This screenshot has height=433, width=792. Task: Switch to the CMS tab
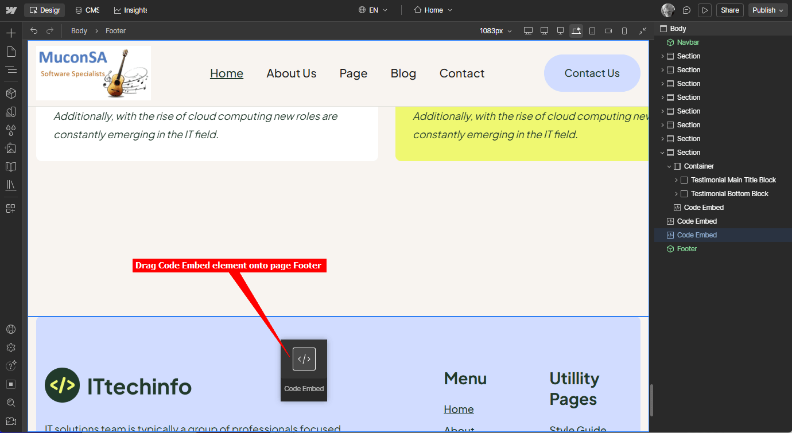(x=87, y=10)
